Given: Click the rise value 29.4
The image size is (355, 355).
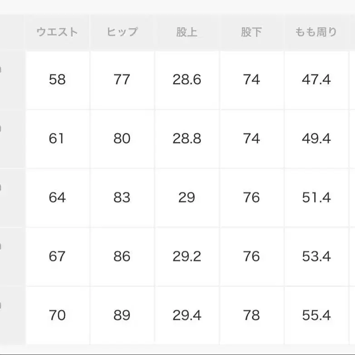Looking at the screenshot, I should click(x=187, y=315).
